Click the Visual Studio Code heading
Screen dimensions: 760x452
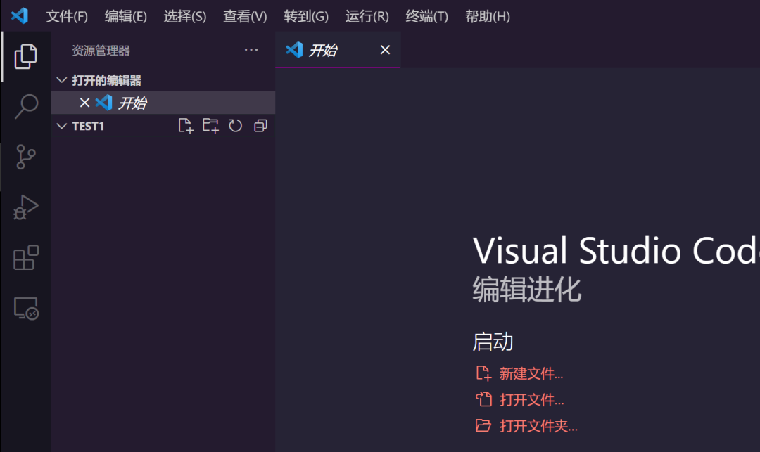[616, 251]
